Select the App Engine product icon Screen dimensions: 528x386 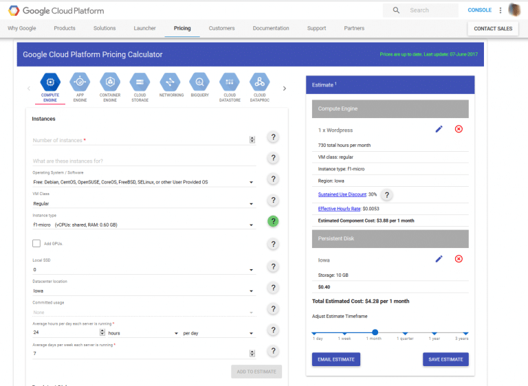pyautogui.click(x=80, y=82)
